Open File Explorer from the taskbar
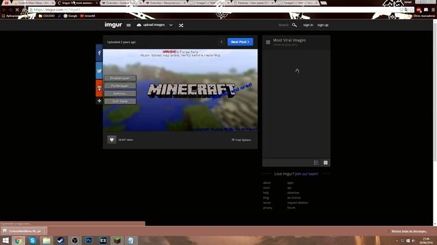The image size is (437, 245). coord(46,240)
